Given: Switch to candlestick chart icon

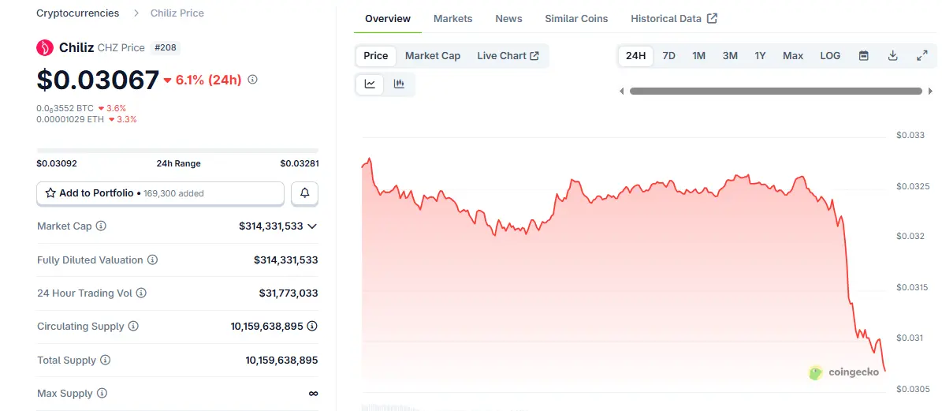Looking at the screenshot, I should 399,84.
